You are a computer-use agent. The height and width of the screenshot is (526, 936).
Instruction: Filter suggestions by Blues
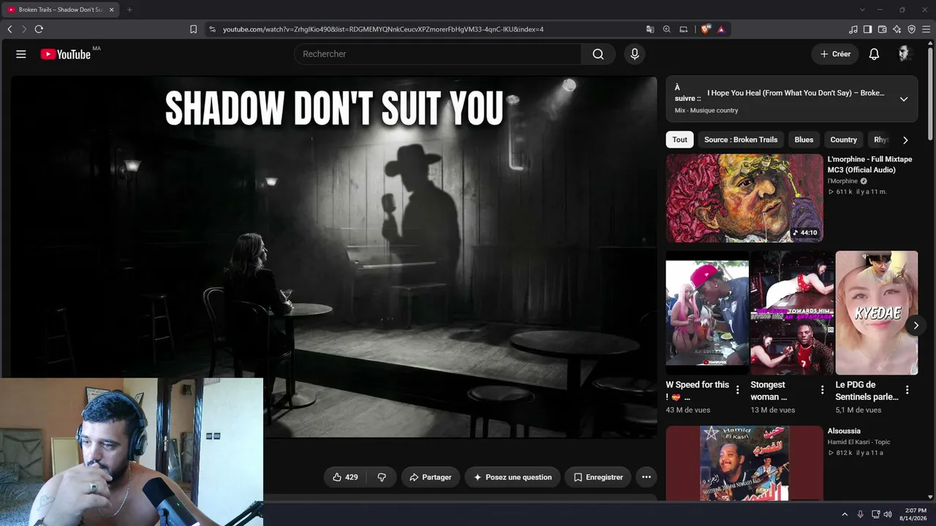pos(804,140)
